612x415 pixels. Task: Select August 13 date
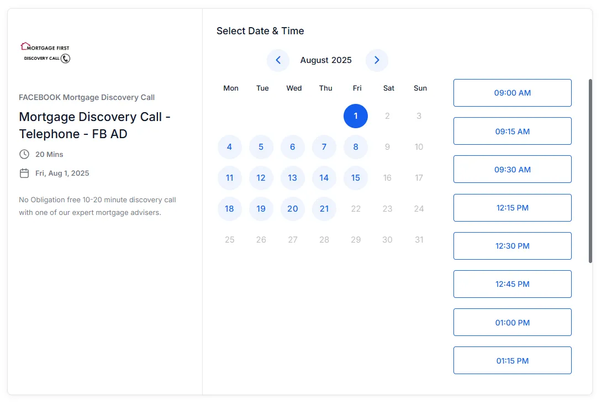pyautogui.click(x=293, y=178)
